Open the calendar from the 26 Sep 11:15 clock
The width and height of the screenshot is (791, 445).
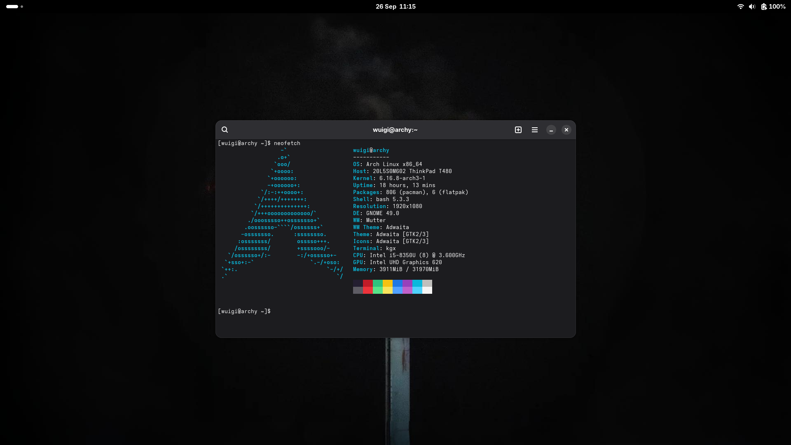[x=395, y=7]
